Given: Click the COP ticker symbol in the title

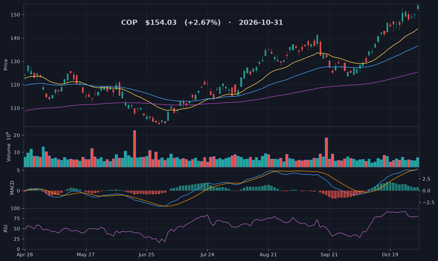Looking at the screenshot, I should (x=129, y=23).
